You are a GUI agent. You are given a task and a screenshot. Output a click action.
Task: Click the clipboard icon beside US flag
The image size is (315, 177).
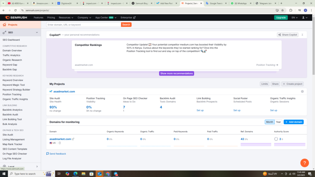point(60,143)
